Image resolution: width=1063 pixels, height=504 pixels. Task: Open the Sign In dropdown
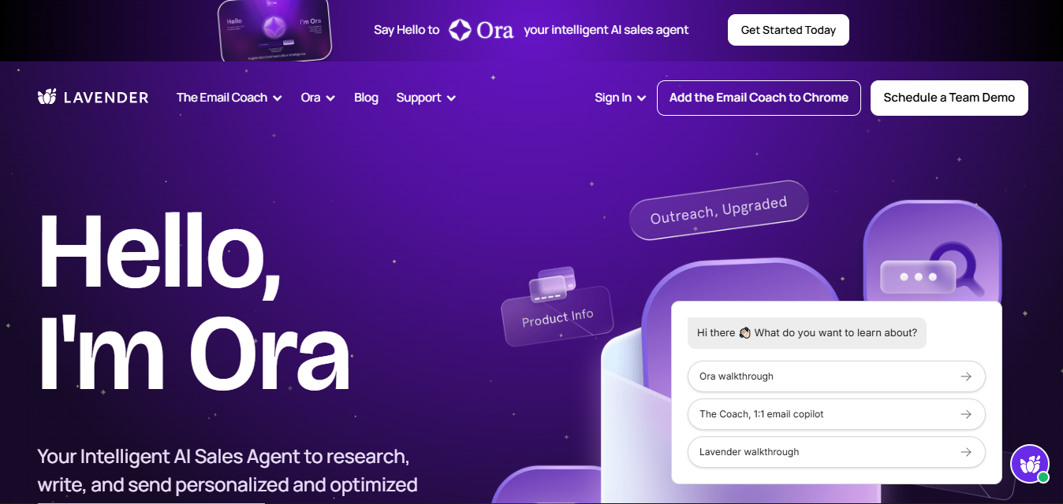click(x=621, y=98)
